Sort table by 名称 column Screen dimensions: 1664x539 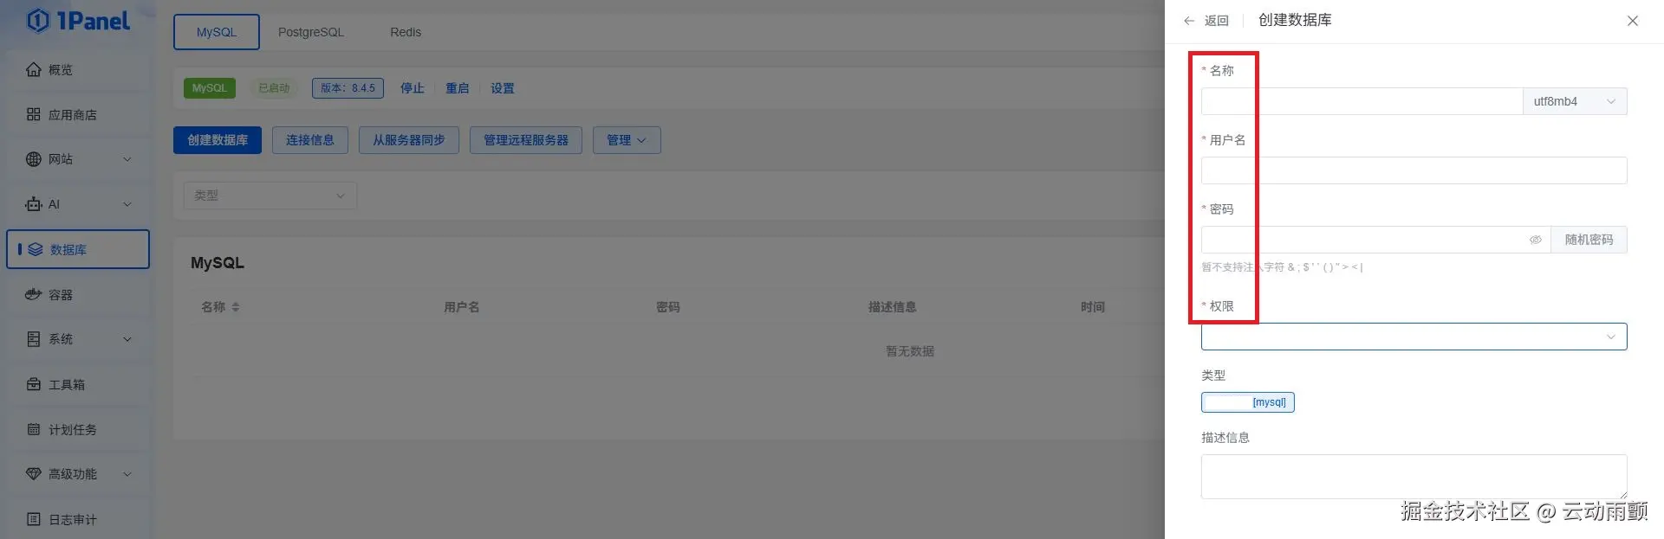click(236, 307)
